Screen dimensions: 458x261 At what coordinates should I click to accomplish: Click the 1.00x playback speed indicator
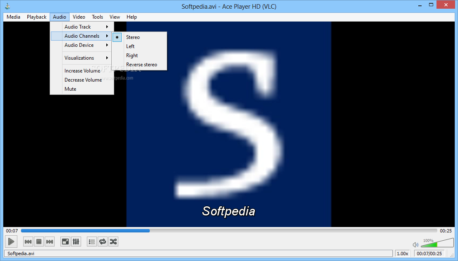[x=403, y=254]
